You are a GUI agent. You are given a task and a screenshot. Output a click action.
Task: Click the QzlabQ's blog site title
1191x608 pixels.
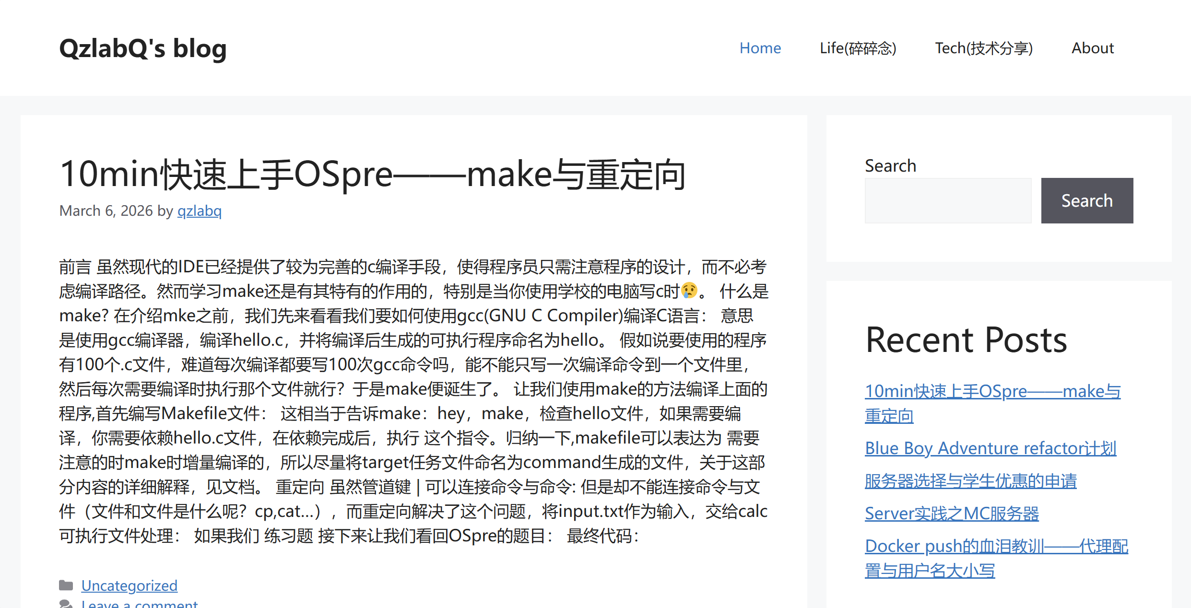click(143, 48)
